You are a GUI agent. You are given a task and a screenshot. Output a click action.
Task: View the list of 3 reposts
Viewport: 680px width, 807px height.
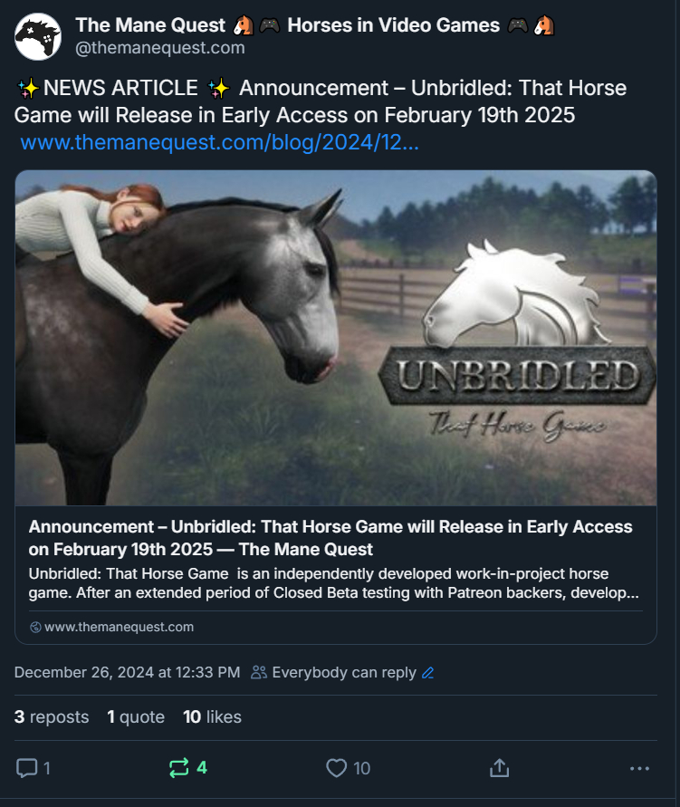[52, 717]
